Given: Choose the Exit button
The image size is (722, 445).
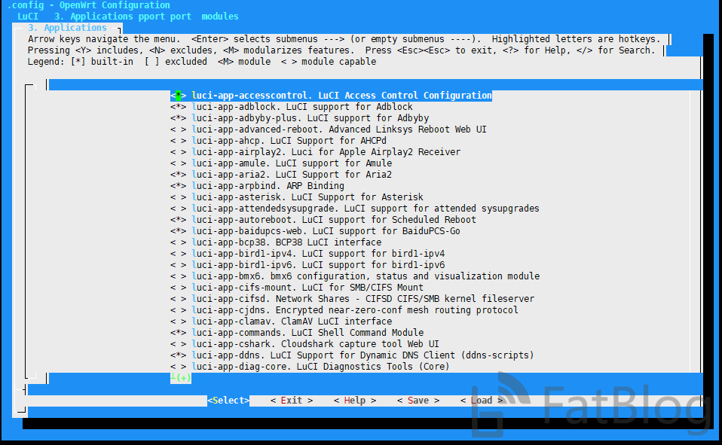Looking at the screenshot, I should (292, 401).
